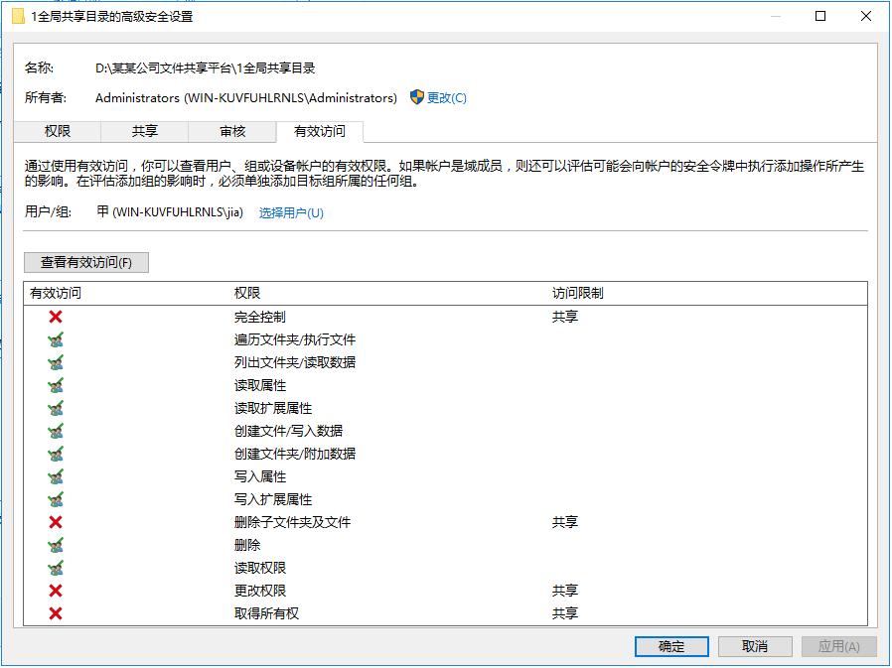Click the green check icon for 删除
Image resolution: width=892 pixels, height=668 pixels.
pyautogui.click(x=57, y=544)
